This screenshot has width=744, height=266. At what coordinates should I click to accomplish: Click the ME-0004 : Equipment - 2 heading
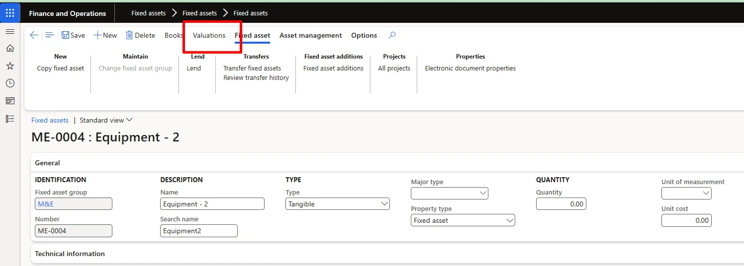[105, 137]
